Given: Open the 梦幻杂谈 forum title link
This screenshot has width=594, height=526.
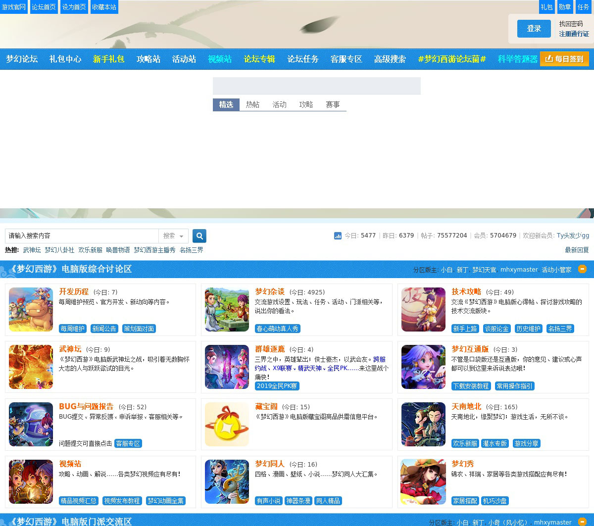Looking at the screenshot, I should click(270, 291).
